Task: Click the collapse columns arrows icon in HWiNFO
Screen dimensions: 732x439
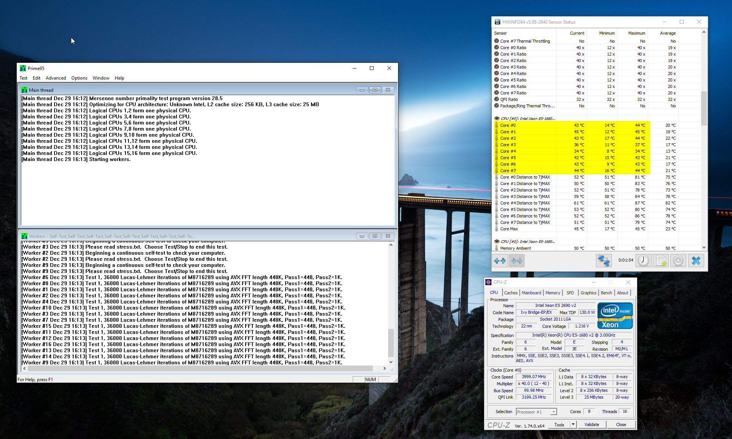Action: tap(517, 261)
